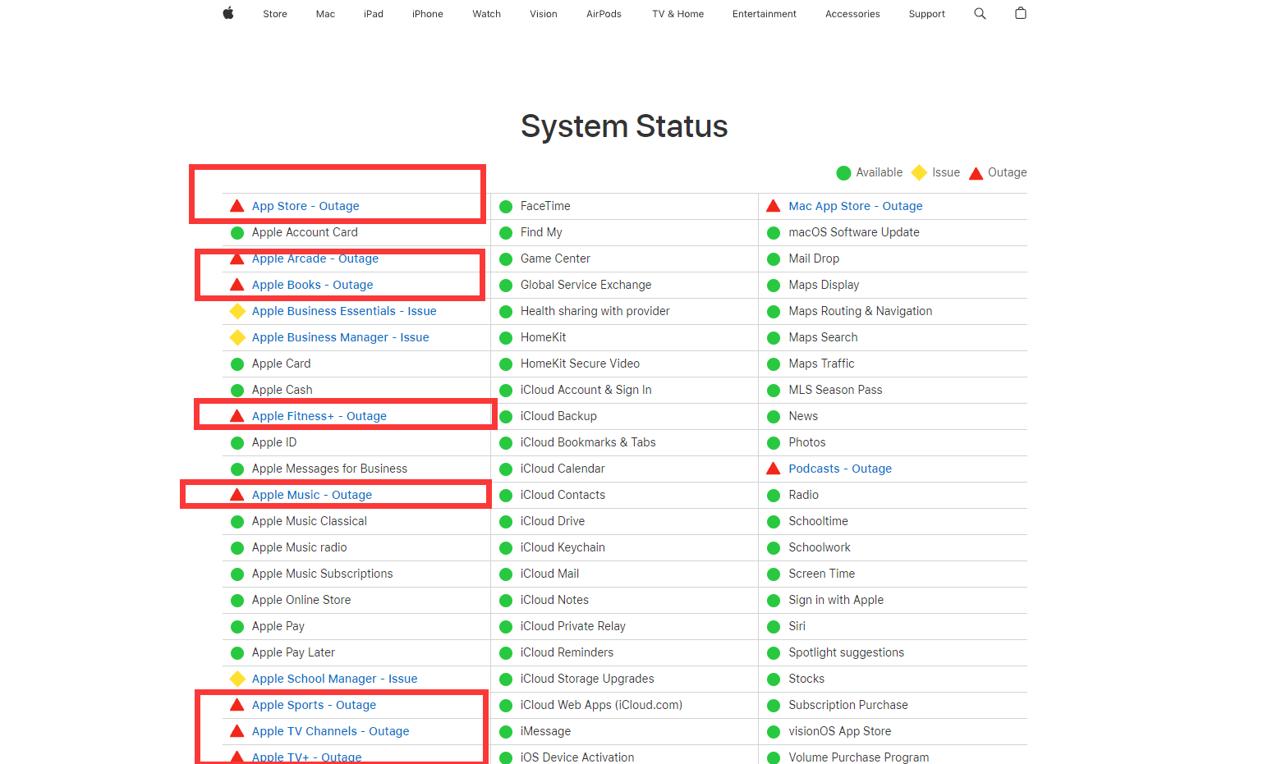Open the Vision menu
This screenshot has width=1286, height=764.
tap(544, 14)
